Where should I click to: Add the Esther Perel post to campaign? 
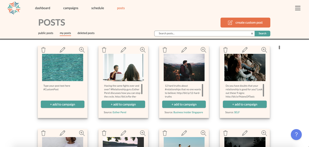tap(123, 104)
